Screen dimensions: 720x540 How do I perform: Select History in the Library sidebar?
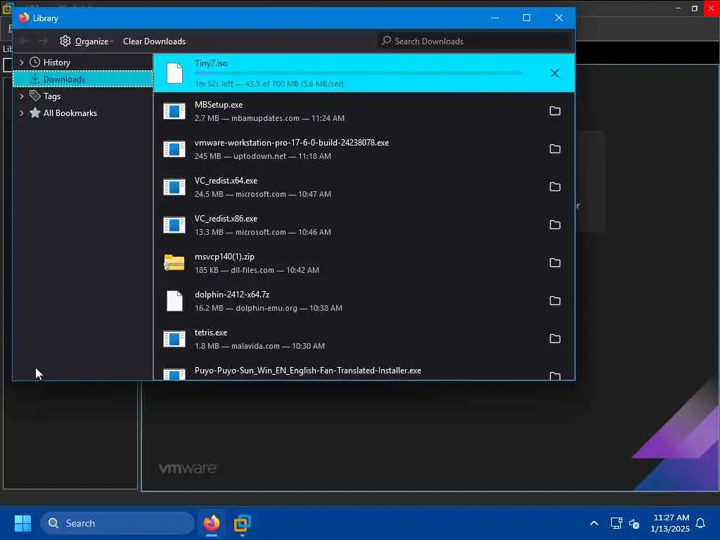[x=83, y=62]
